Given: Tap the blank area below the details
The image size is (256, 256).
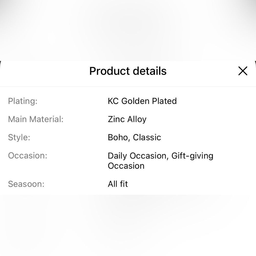Looking at the screenshot, I should coord(128,225).
